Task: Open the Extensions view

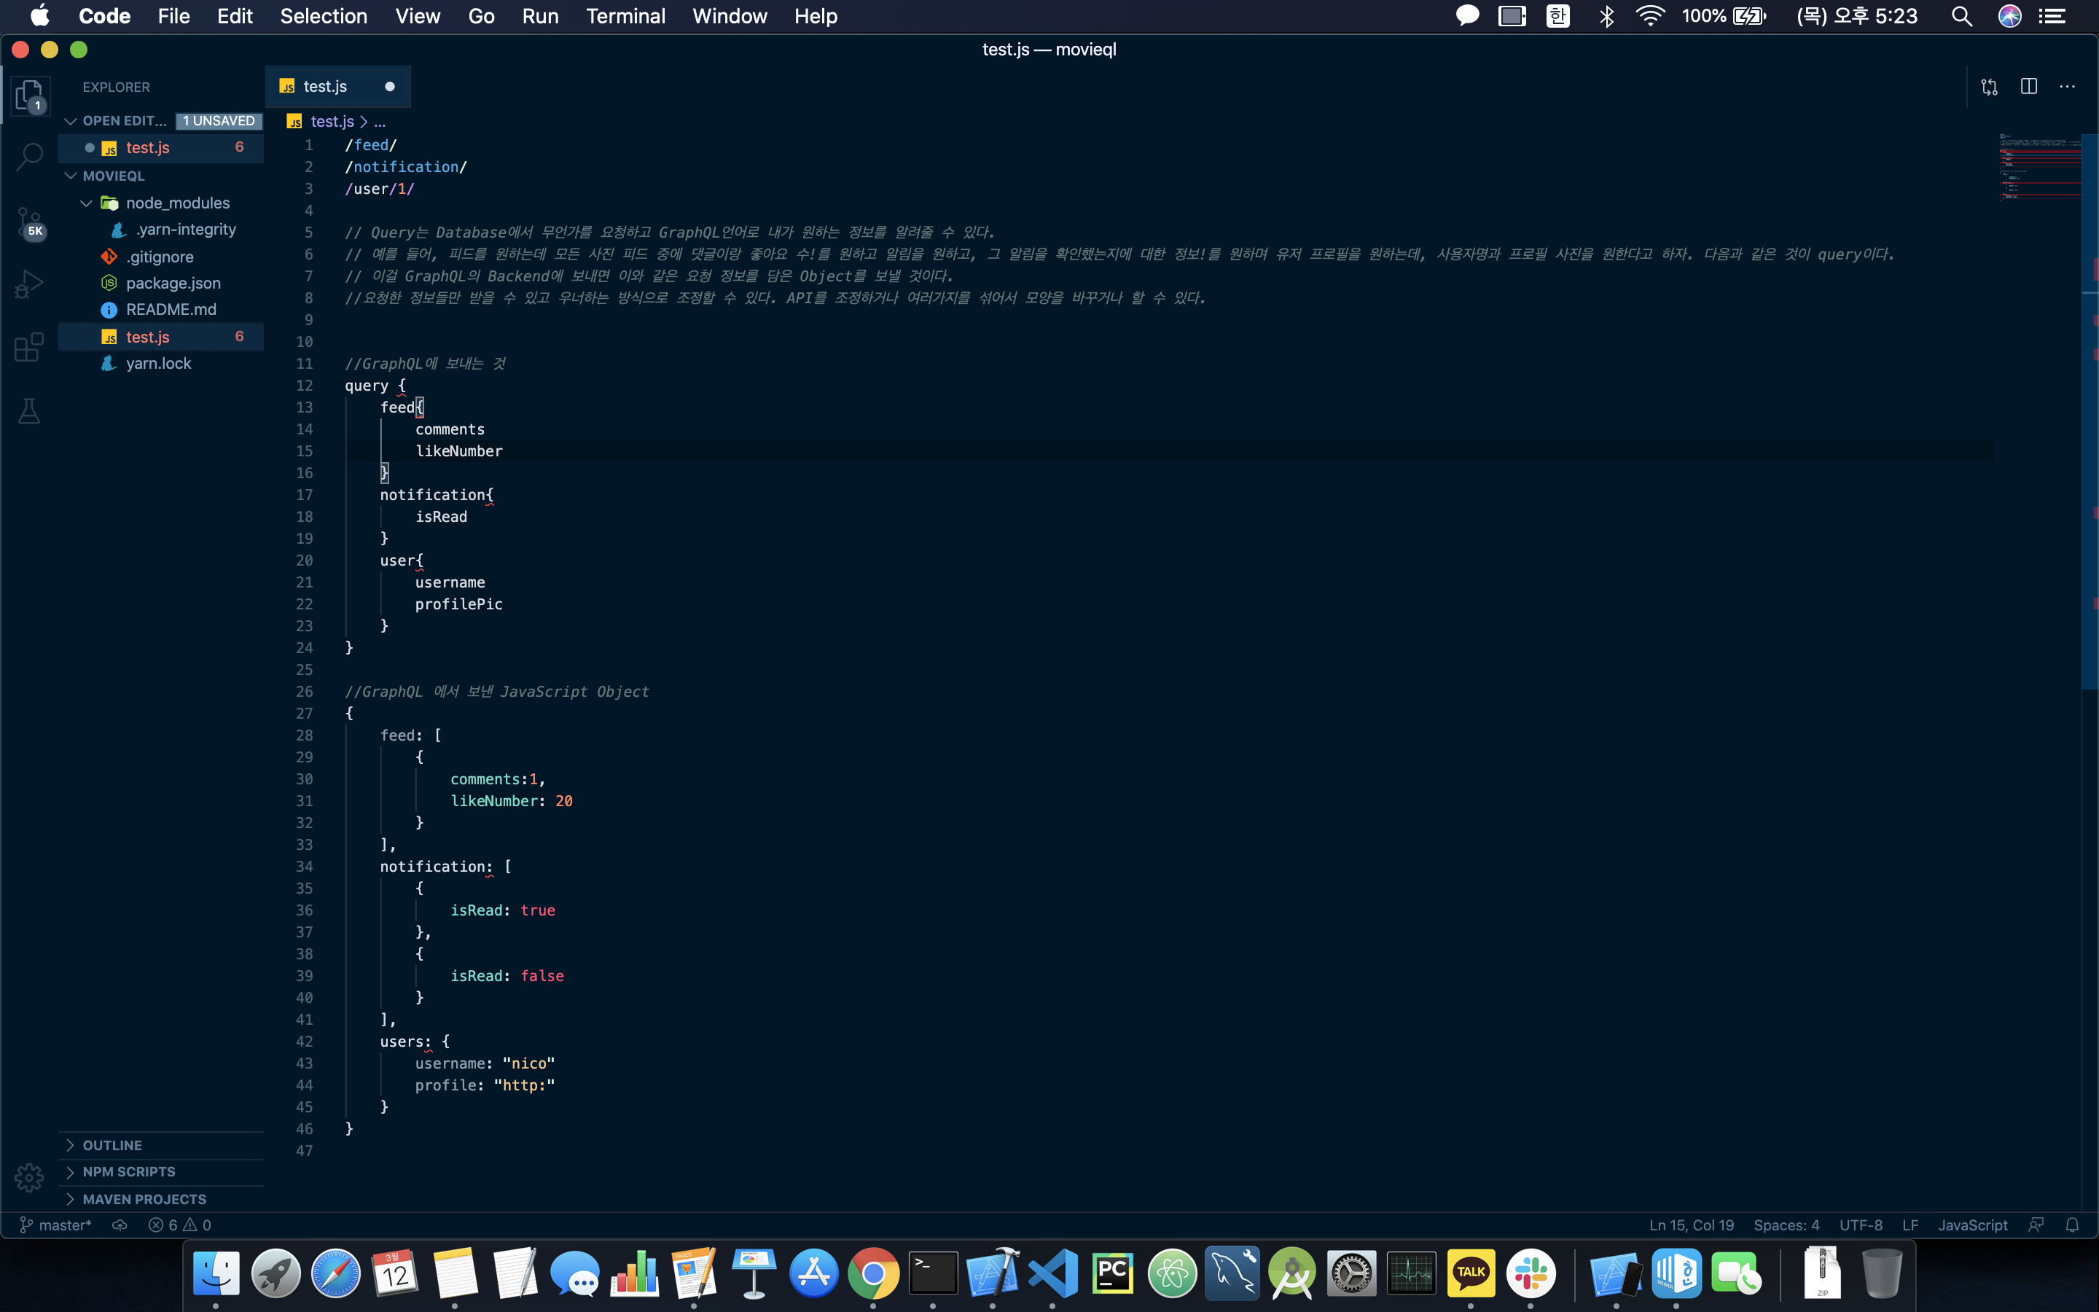Action: 29,347
